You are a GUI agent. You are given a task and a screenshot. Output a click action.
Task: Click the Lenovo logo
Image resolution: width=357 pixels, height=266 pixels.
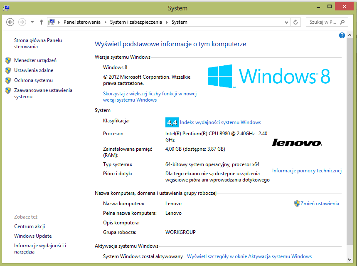click(x=297, y=143)
